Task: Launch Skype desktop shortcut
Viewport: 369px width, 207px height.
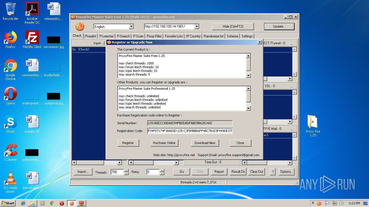Action: pos(10,124)
